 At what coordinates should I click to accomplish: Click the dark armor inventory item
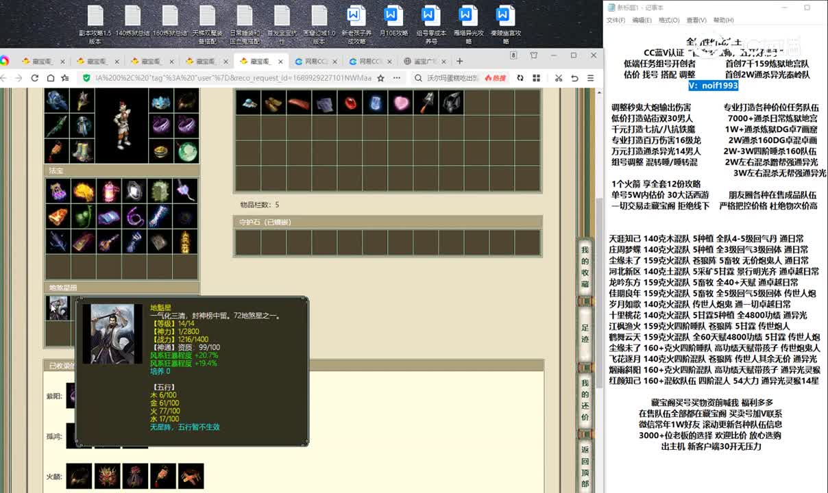(451, 103)
